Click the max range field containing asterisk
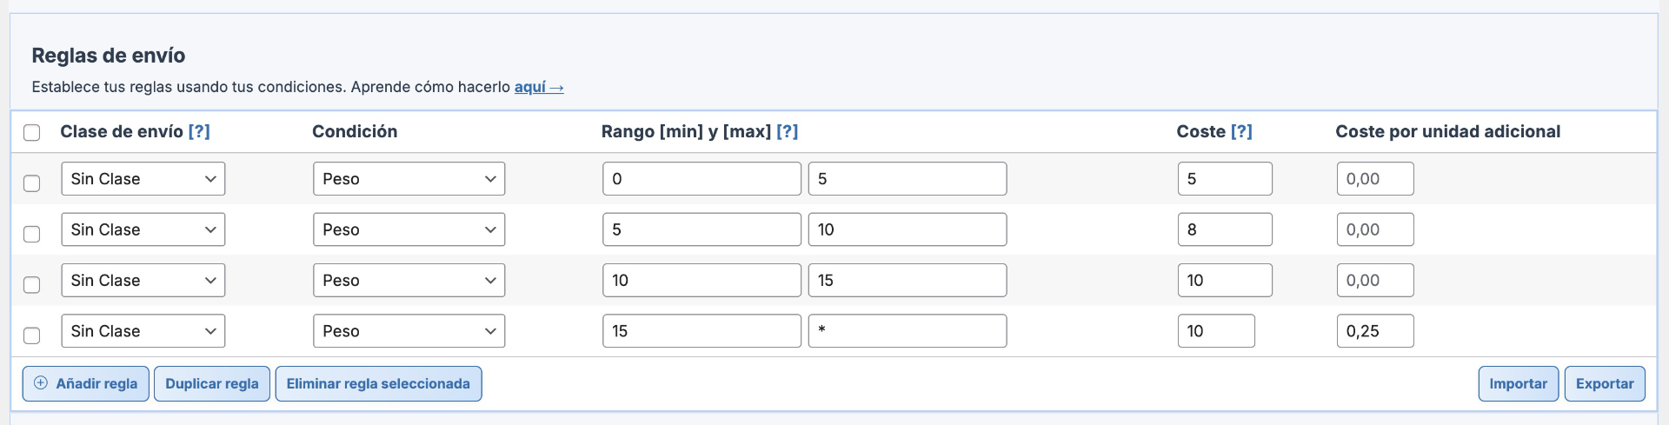The image size is (1669, 425). point(907,331)
